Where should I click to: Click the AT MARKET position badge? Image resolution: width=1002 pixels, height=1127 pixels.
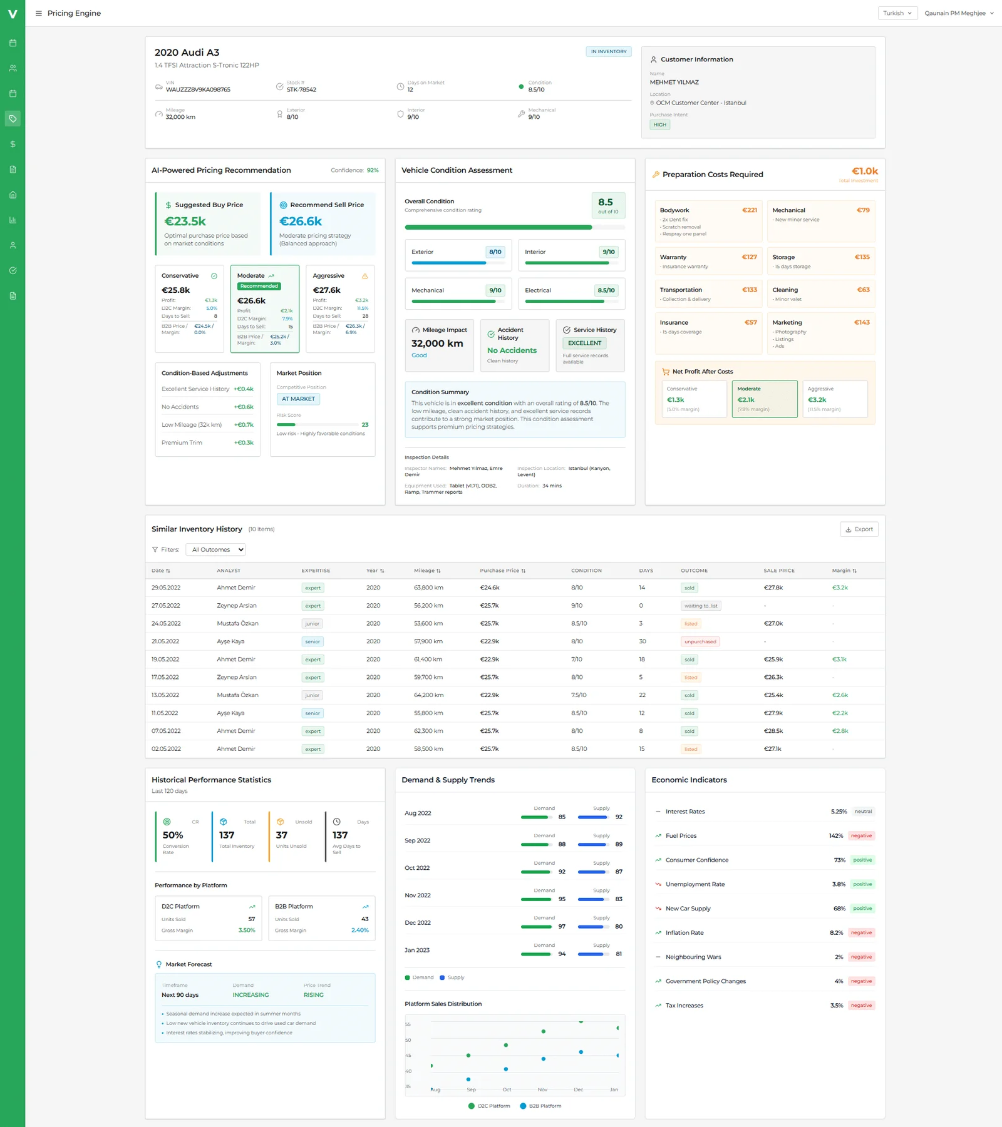tap(298, 399)
